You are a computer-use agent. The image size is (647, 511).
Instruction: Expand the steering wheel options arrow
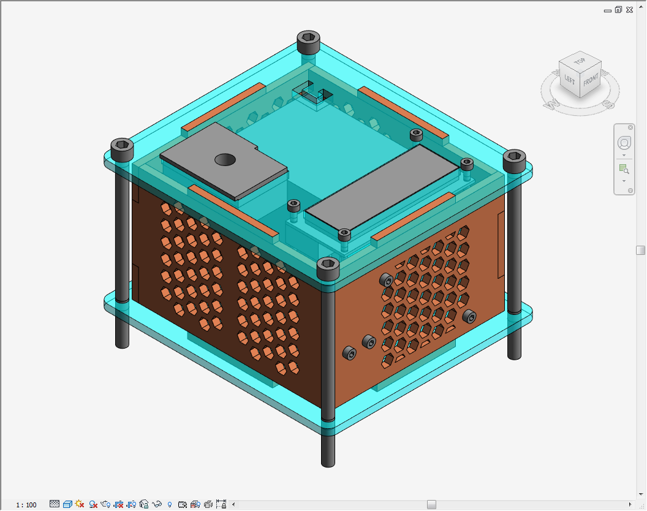624,156
